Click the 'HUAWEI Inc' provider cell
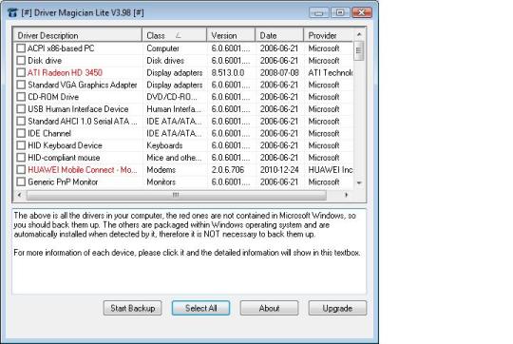 [x=331, y=169]
